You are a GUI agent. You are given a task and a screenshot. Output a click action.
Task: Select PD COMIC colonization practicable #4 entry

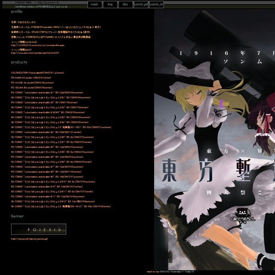(46, 132)
